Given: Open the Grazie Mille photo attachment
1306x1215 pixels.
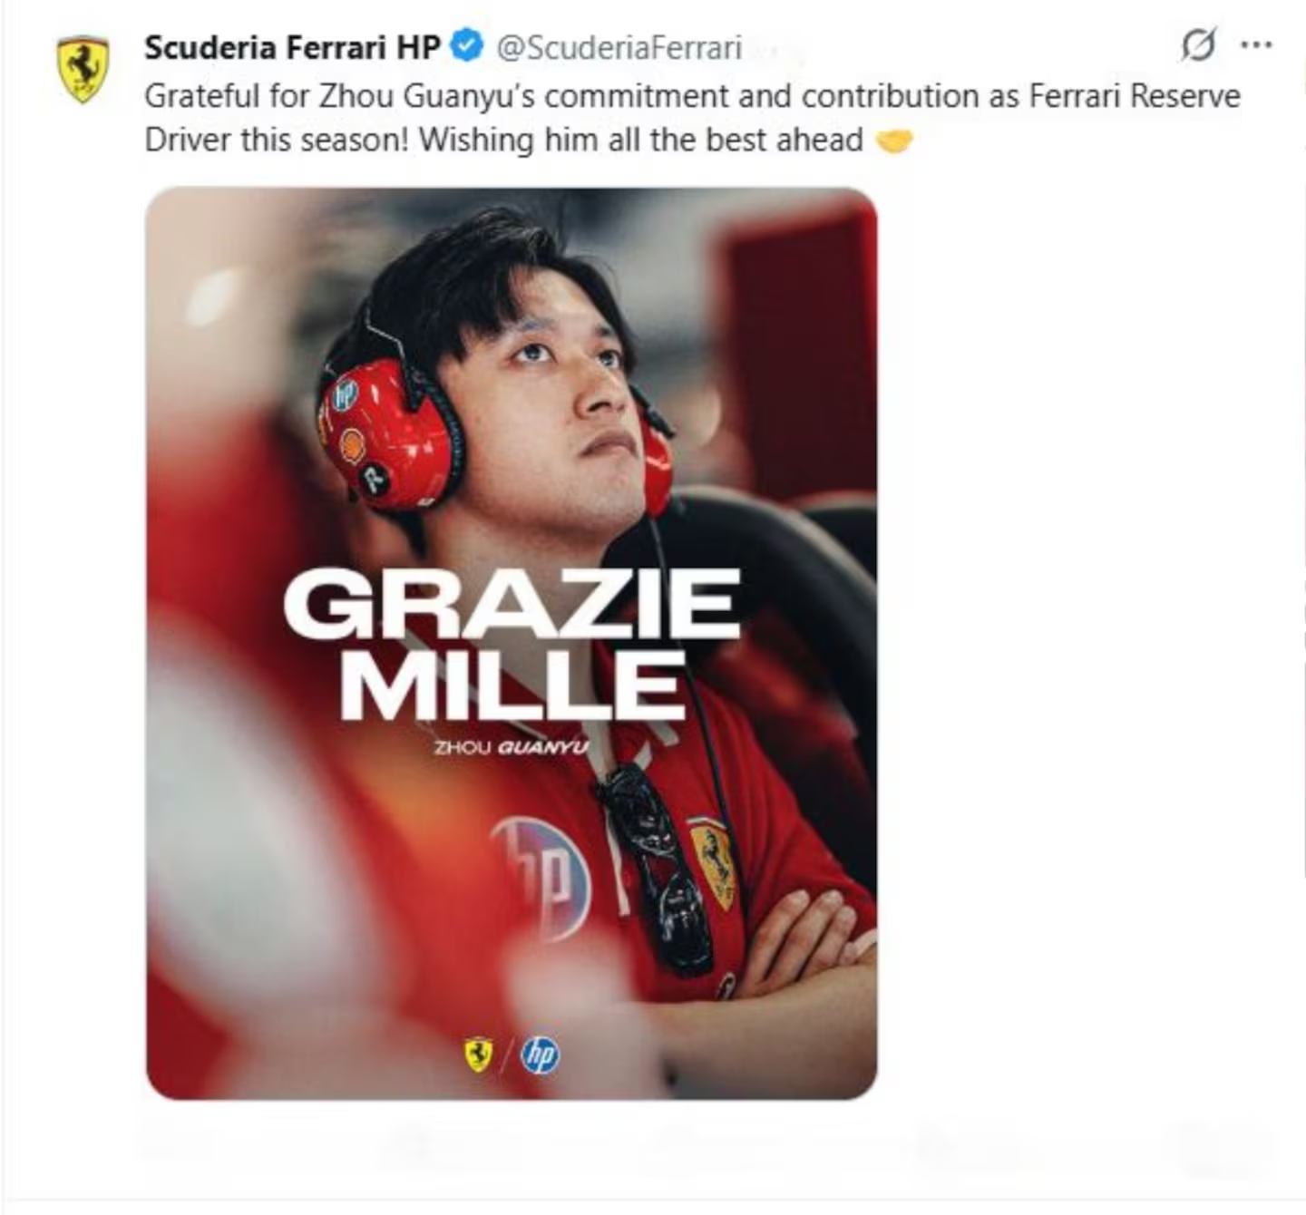Looking at the screenshot, I should pyautogui.click(x=512, y=643).
